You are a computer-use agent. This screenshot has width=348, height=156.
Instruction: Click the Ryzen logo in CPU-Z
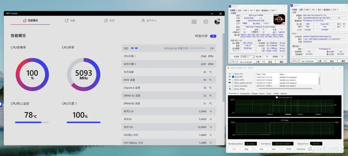279,19
